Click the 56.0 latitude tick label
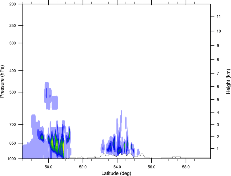Image resolution: width=231 pixels, height=176 pixels. tap(152, 167)
